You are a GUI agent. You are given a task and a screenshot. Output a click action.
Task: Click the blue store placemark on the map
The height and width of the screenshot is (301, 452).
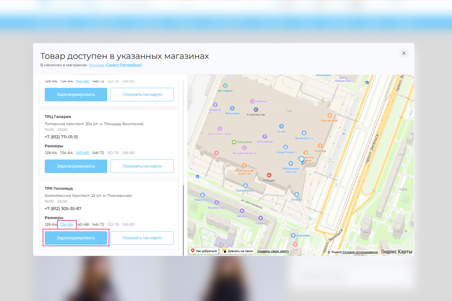[302, 160]
